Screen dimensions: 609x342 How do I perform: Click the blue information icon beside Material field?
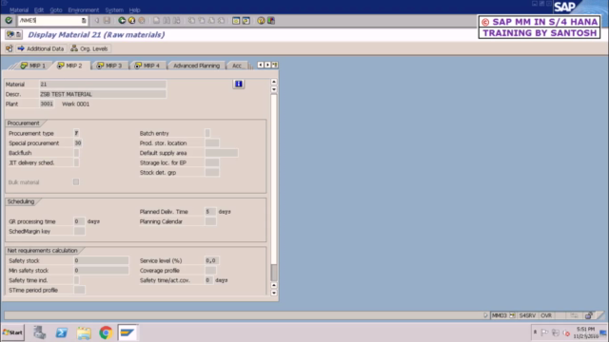tap(239, 84)
